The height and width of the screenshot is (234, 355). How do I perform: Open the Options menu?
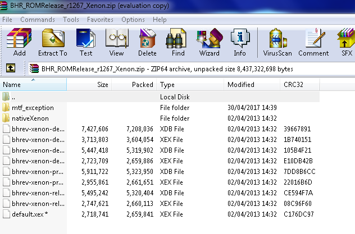pyautogui.click(x=133, y=20)
